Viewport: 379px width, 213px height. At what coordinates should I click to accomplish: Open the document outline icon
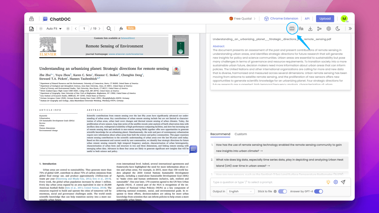pyautogui.click(x=31, y=29)
